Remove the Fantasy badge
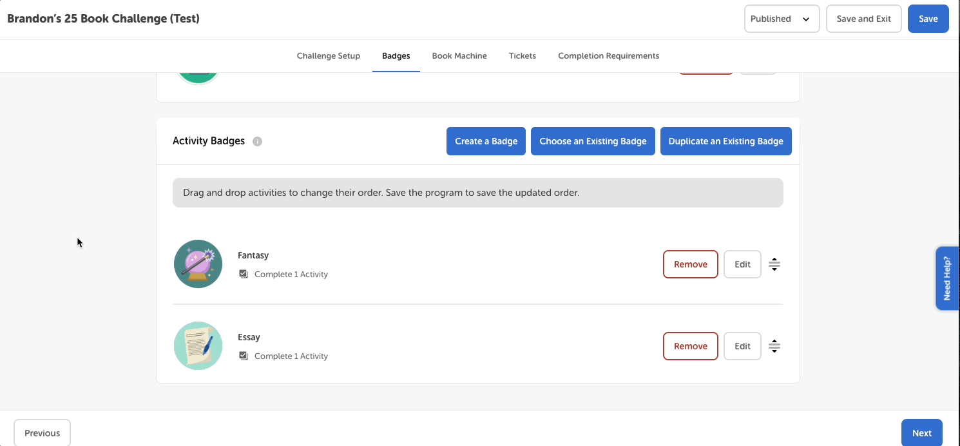The width and height of the screenshot is (960, 446). (x=690, y=264)
